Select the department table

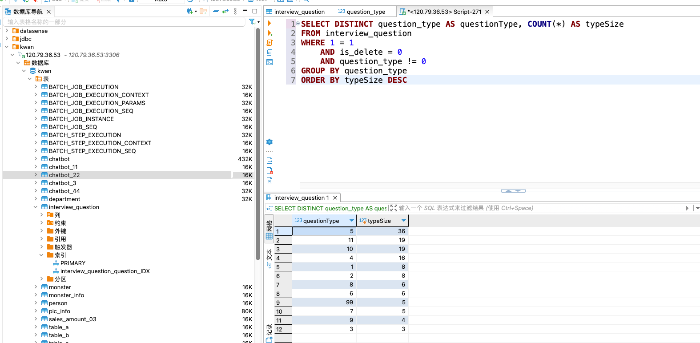click(x=64, y=199)
